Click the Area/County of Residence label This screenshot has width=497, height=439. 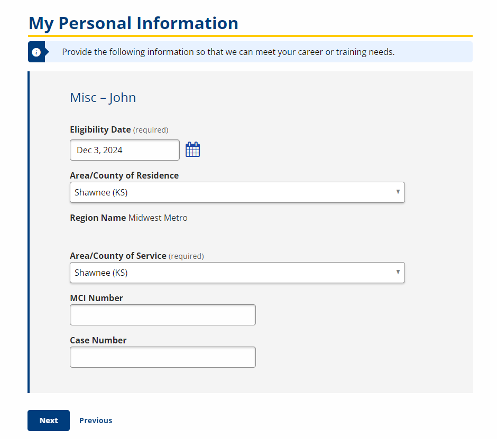click(124, 175)
